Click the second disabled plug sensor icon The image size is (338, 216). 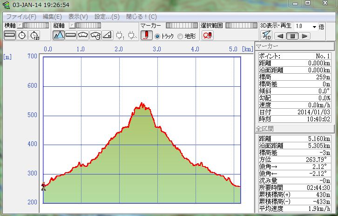[x=132, y=35]
